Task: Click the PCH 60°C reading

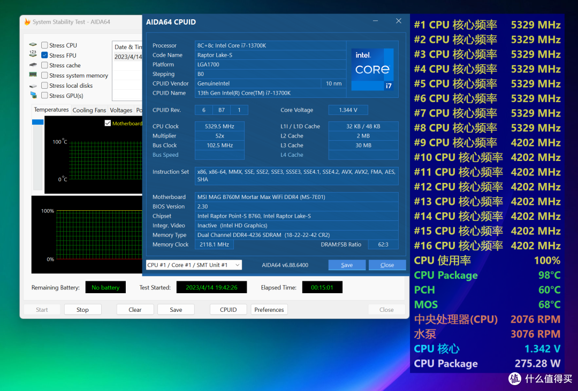Action: [x=487, y=290]
